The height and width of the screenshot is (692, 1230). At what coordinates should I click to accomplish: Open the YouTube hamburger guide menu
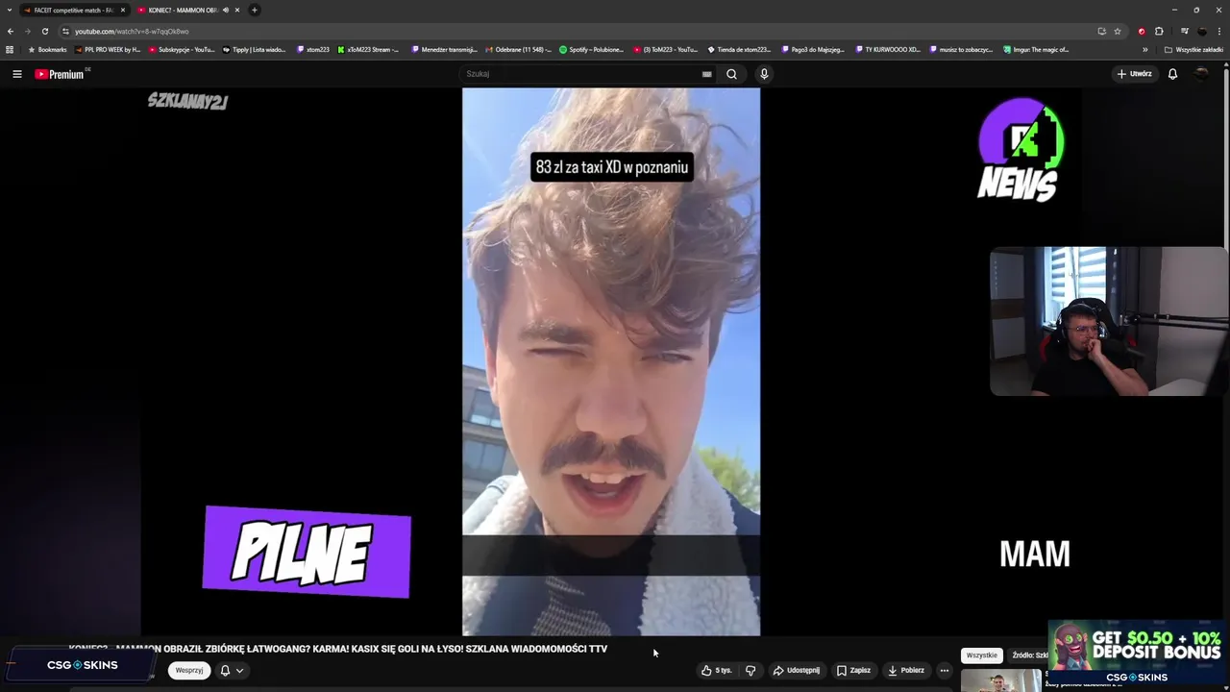click(x=16, y=74)
